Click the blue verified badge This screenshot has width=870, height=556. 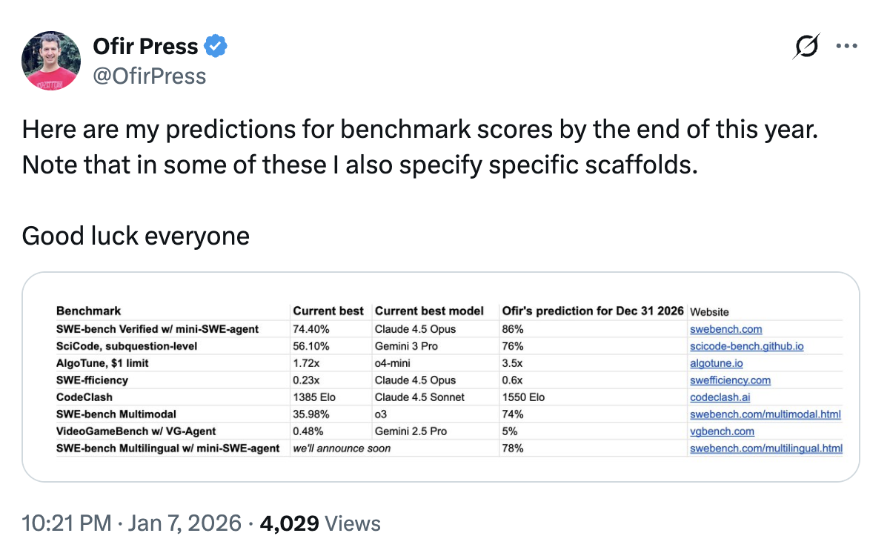216,47
